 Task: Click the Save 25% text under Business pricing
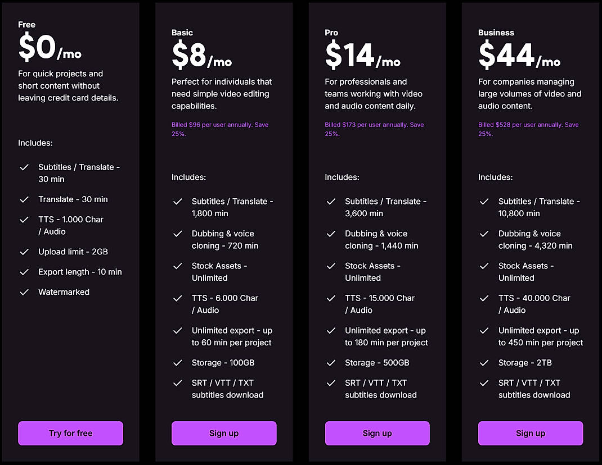(528, 129)
